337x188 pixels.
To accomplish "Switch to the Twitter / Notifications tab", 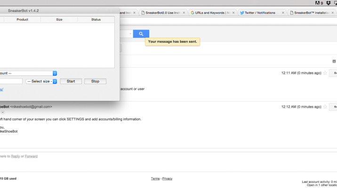I will point(260,13).
